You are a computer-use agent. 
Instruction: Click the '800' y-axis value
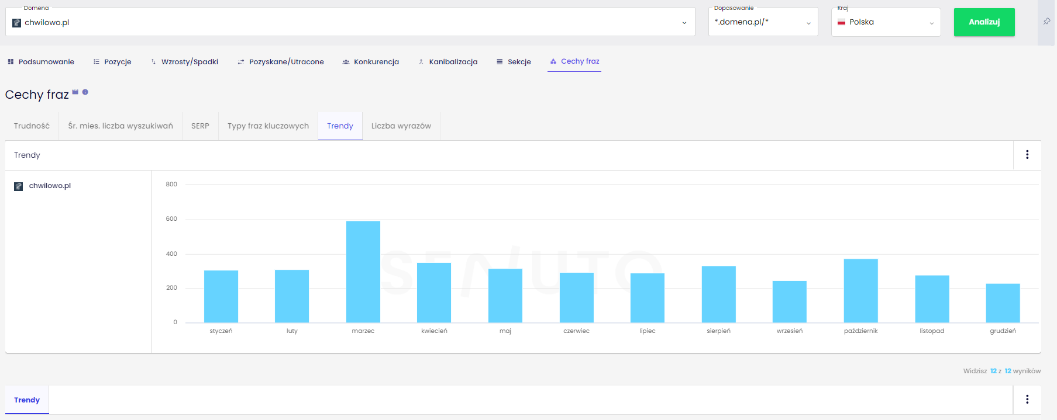coord(171,185)
